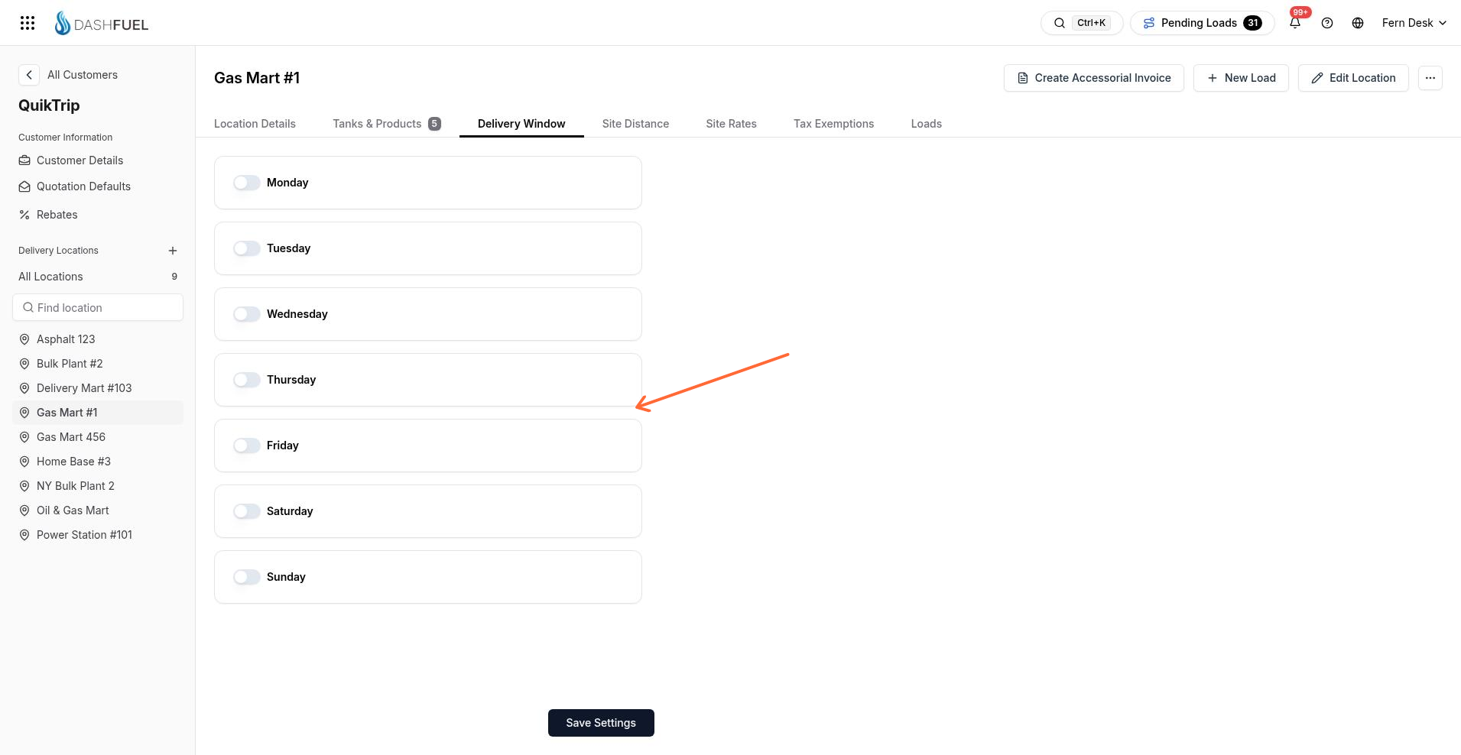
Task: Click the Edit Location button
Action: tap(1353, 78)
